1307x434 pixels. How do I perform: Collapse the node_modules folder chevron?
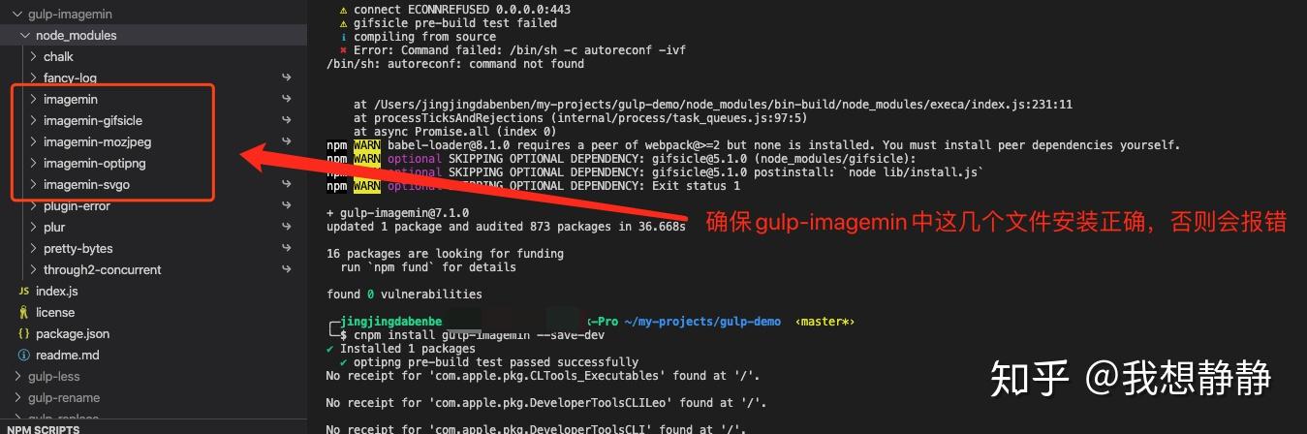pos(24,35)
